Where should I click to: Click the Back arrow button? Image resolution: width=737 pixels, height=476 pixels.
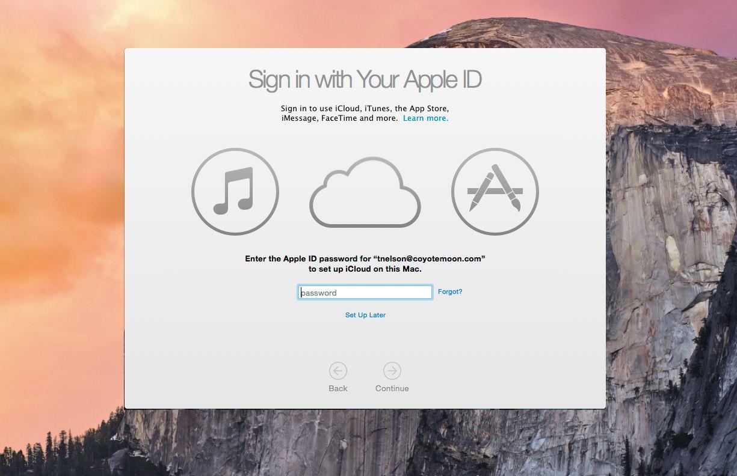(x=338, y=371)
